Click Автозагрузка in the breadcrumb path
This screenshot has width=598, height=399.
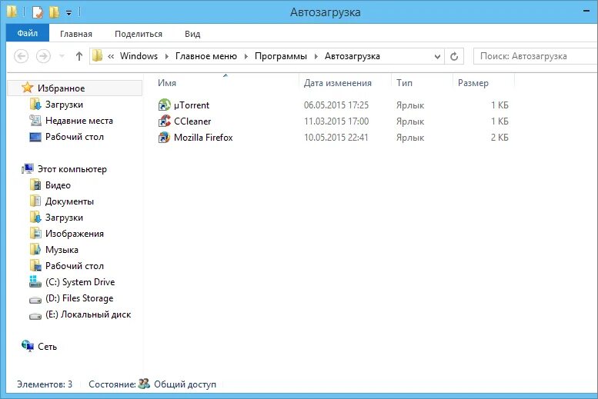(x=352, y=56)
